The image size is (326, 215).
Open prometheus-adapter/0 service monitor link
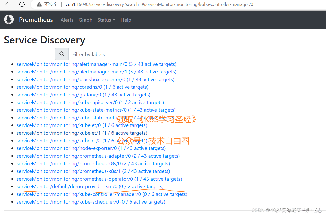pos(98,156)
